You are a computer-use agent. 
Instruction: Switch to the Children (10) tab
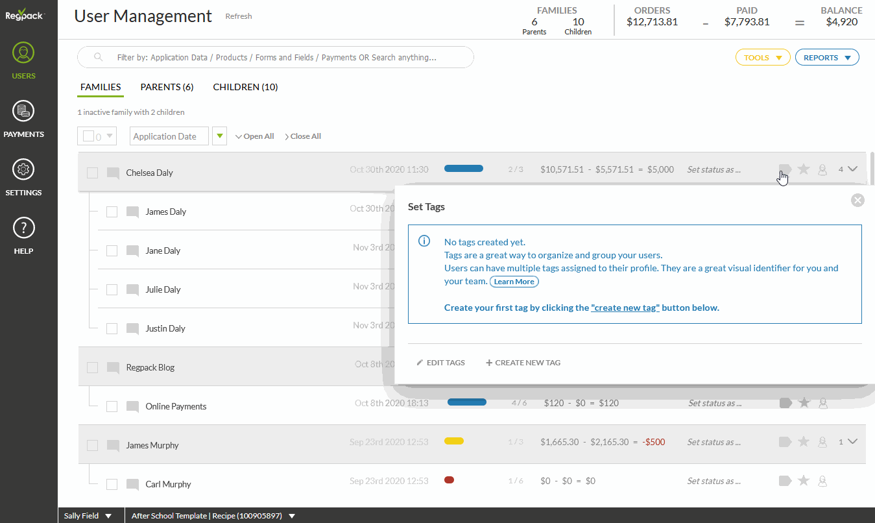(245, 87)
